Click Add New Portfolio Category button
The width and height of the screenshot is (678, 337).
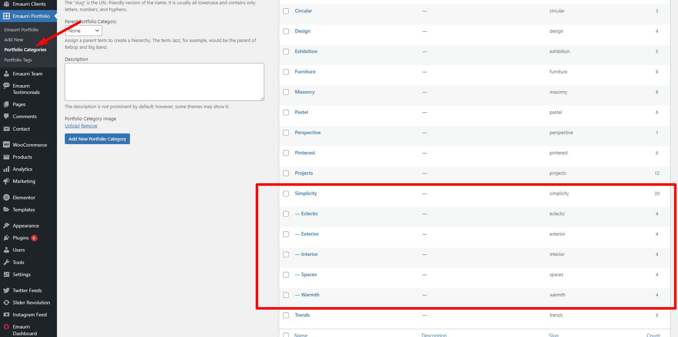click(97, 139)
